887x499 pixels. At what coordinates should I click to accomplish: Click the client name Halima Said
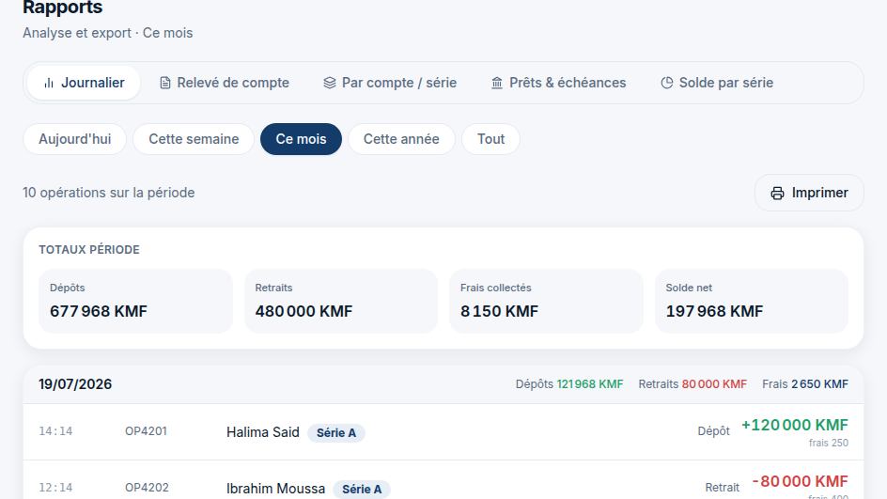pyautogui.click(x=262, y=432)
